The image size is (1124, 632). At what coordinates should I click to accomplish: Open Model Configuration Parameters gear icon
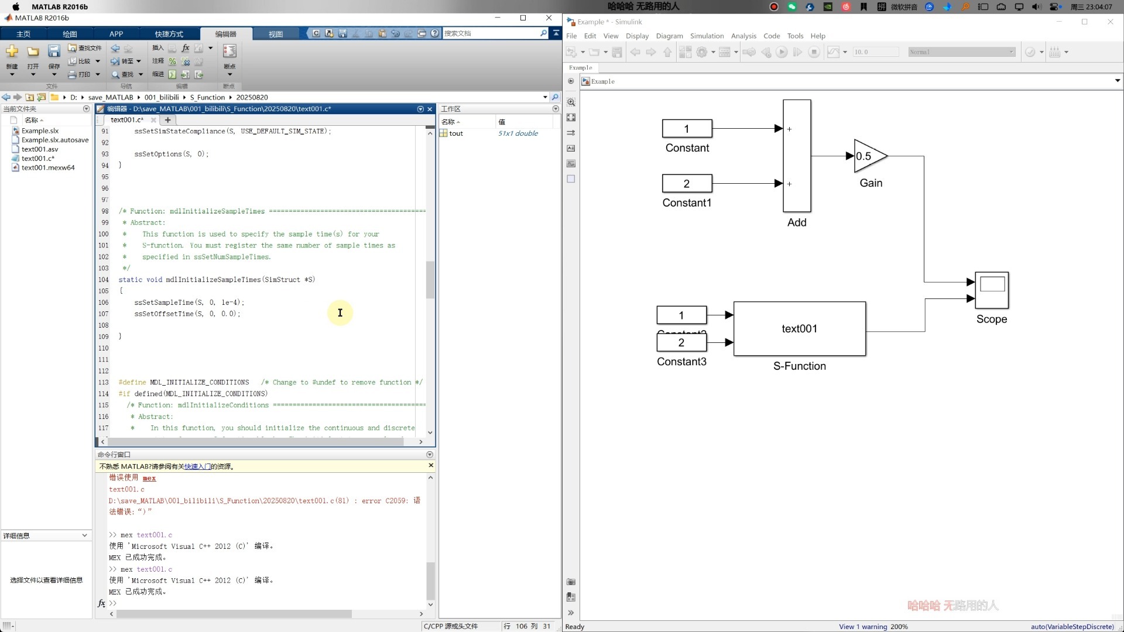pyautogui.click(x=702, y=52)
